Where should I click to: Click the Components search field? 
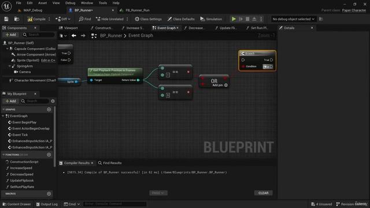point(39,35)
